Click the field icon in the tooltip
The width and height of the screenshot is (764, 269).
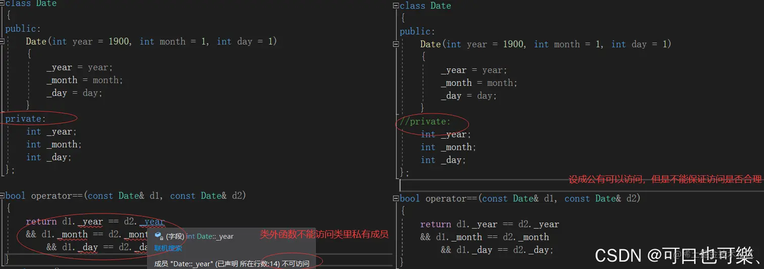click(159, 236)
